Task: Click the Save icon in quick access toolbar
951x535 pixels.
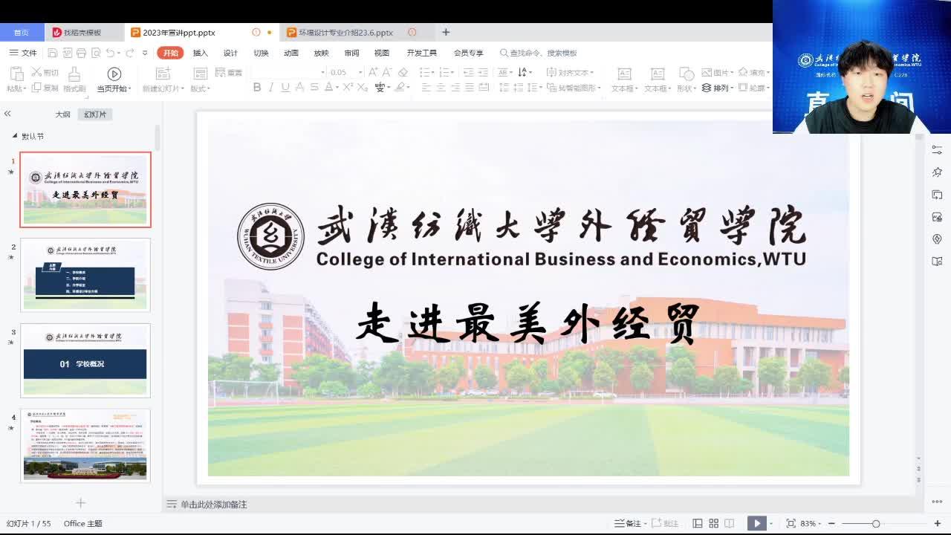Action: (53, 53)
